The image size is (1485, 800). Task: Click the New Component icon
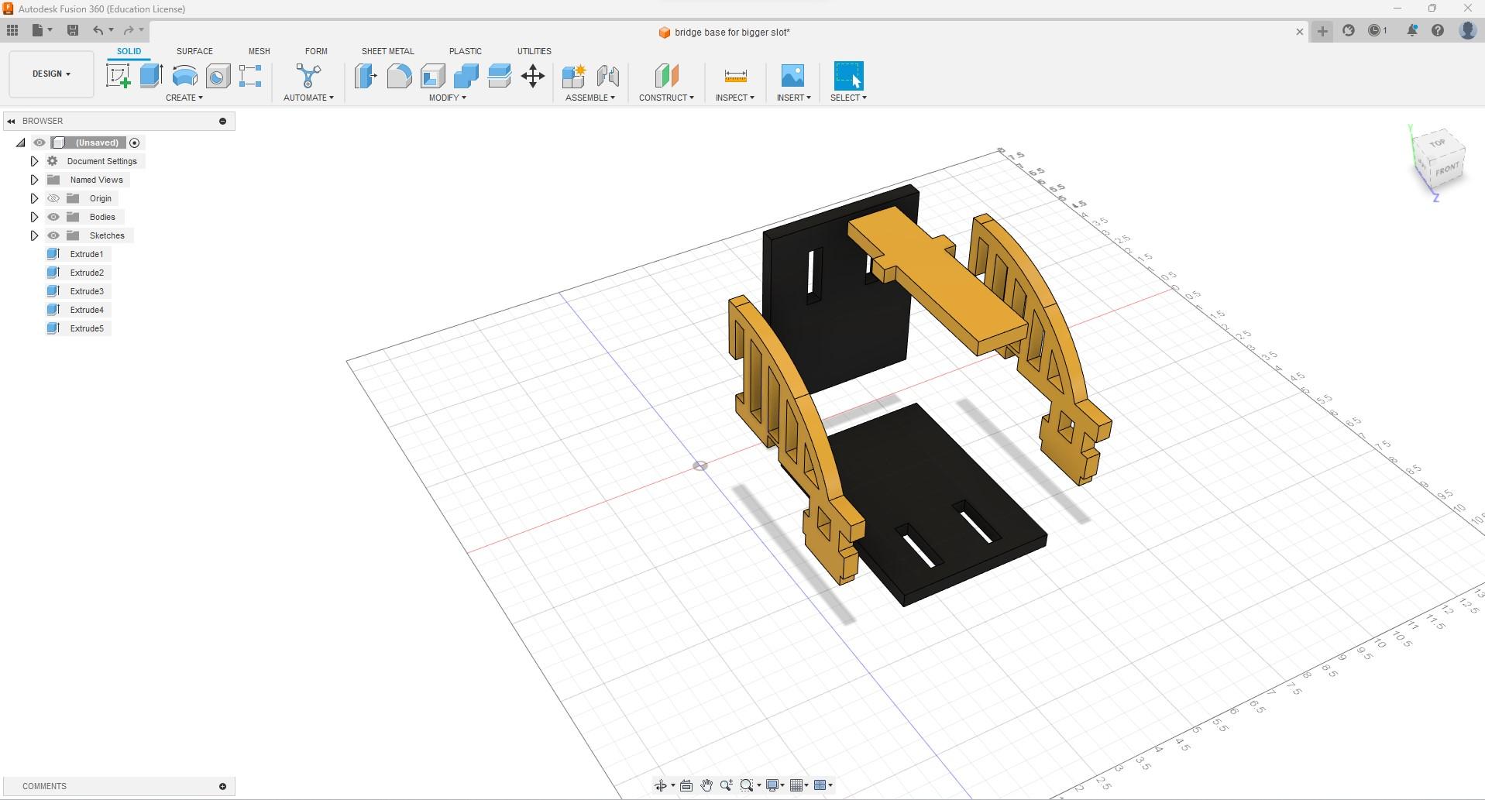[574, 76]
